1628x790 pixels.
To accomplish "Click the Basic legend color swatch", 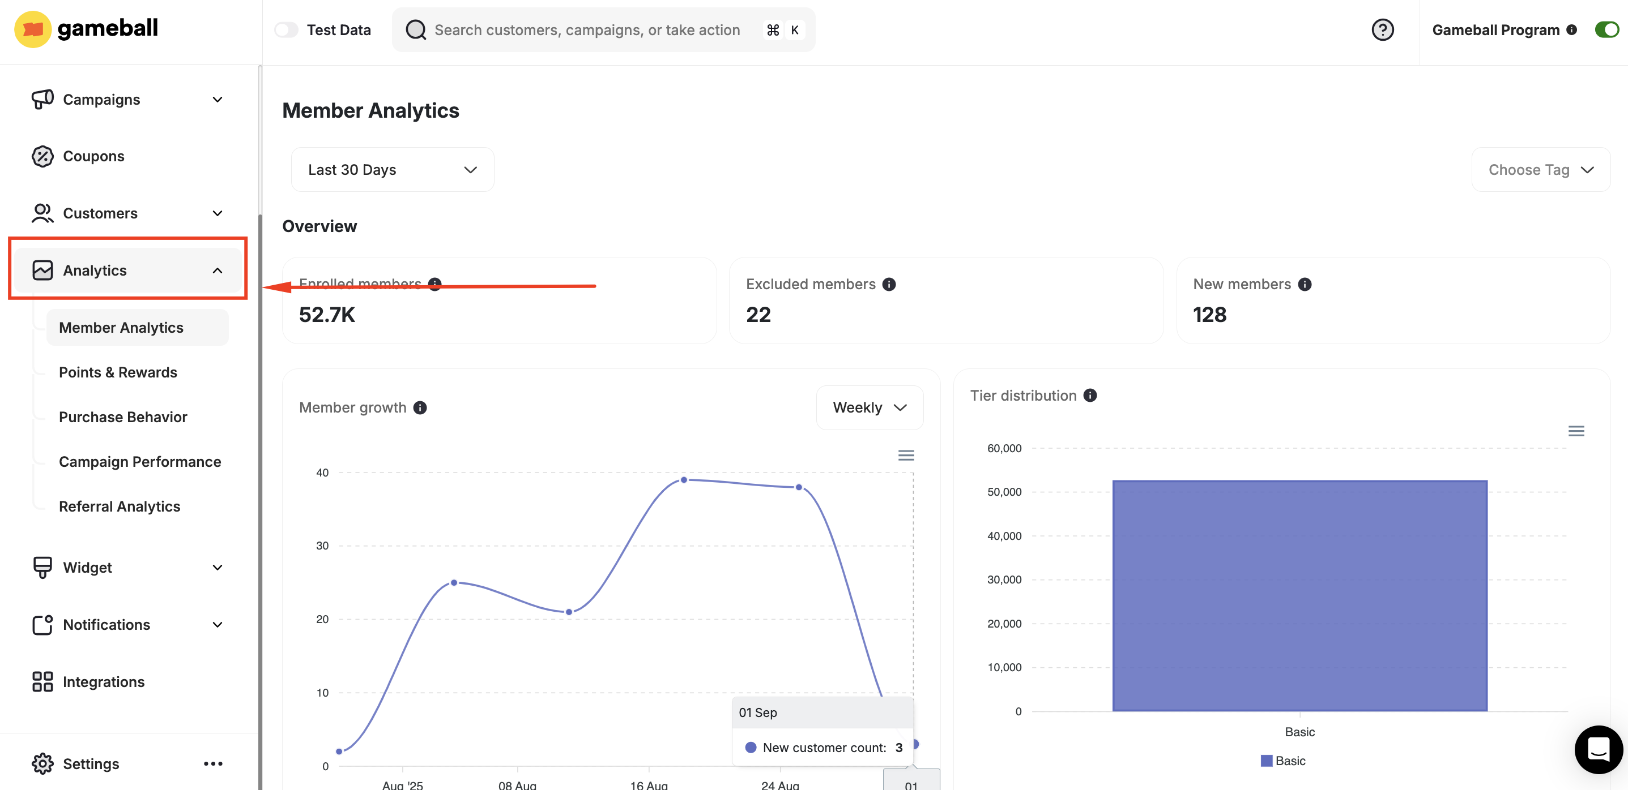I will coord(1266,761).
